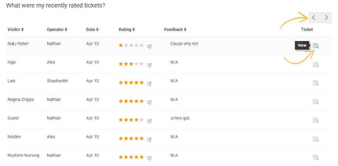Sort tickets by Date column

92,30
